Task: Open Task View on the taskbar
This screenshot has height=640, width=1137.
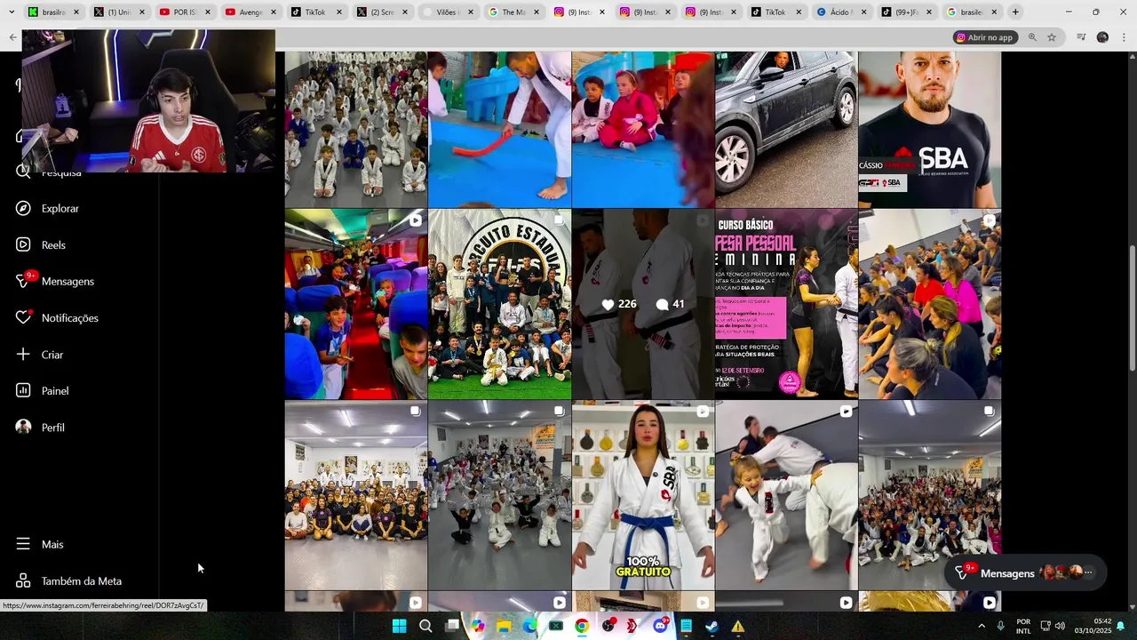Action: pos(451,626)
